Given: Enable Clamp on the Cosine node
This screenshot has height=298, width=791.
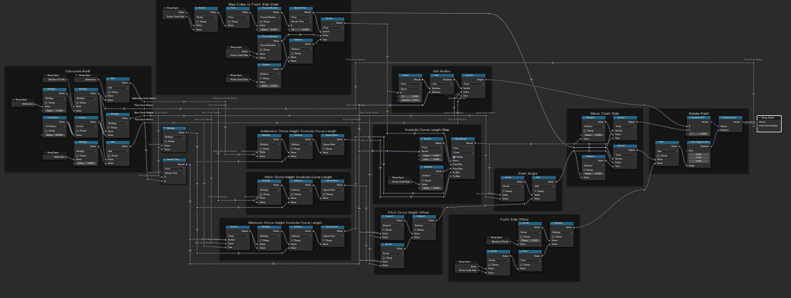Looking at the screenshot, I should click(77, 130).
